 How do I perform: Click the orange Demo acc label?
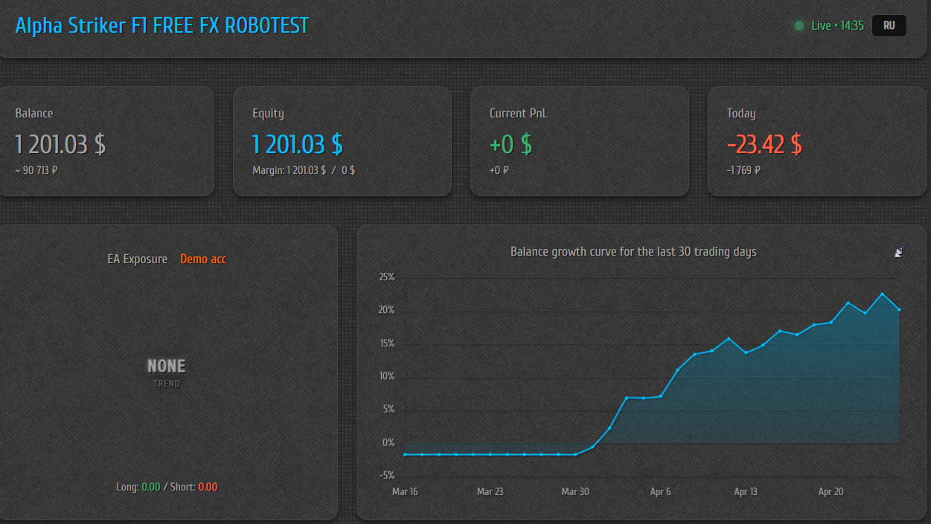tap(203, 259)
